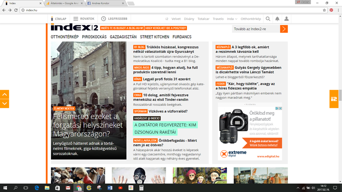Open Task View from the taskbar

click(26, 188)
